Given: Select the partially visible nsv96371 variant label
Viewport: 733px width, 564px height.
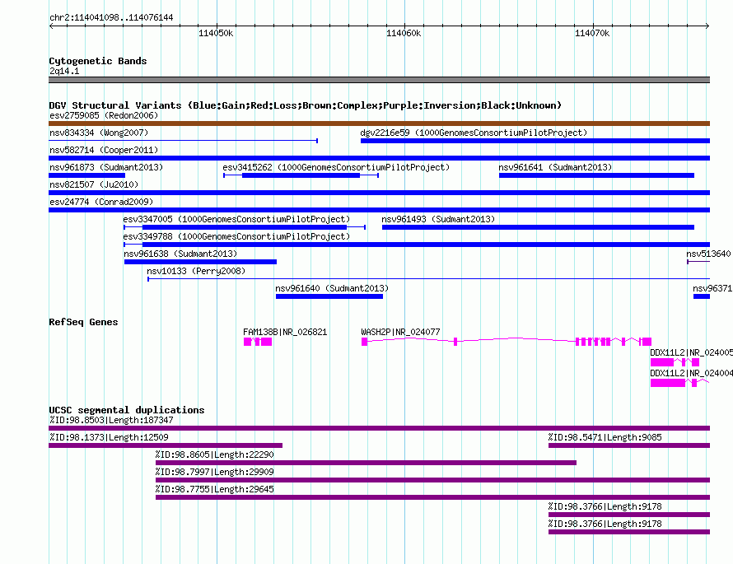Looking at the screenshot, I should (x=712, y=288).
